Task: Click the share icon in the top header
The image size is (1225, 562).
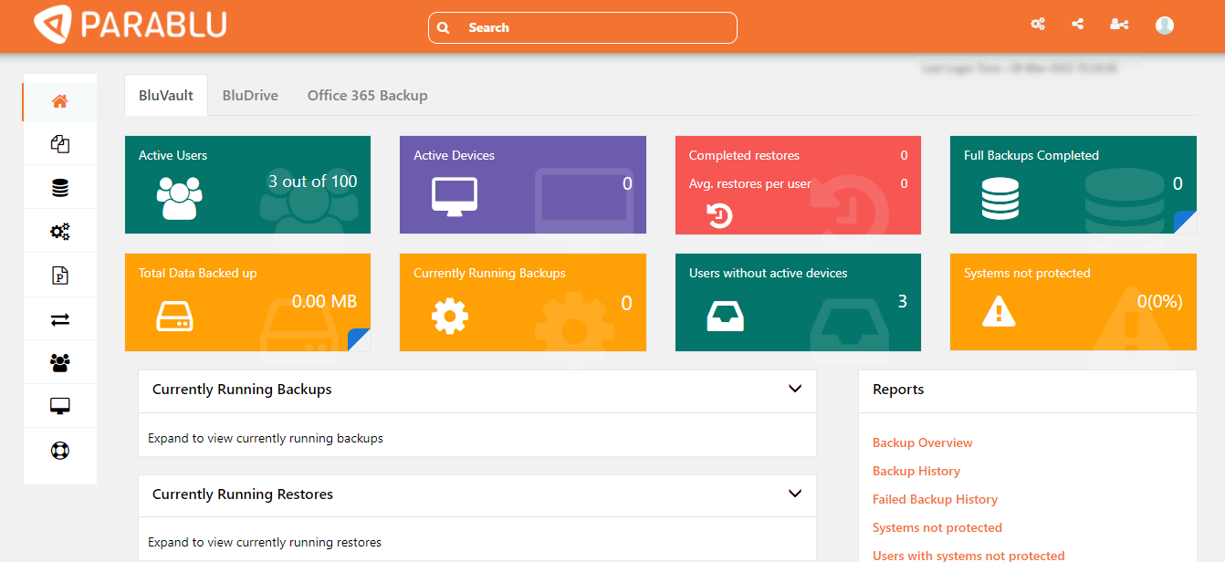Action: 1078,25
